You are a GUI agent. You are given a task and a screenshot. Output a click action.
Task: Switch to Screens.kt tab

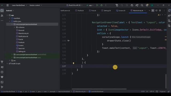pos(121,11)
